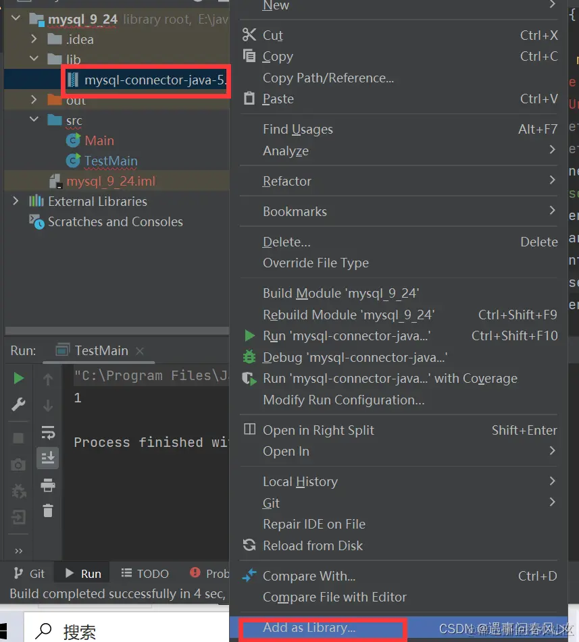Screen dimensions: 579x642
Task: Click the "Process finished" console line
Action: [x=151, y=442]
